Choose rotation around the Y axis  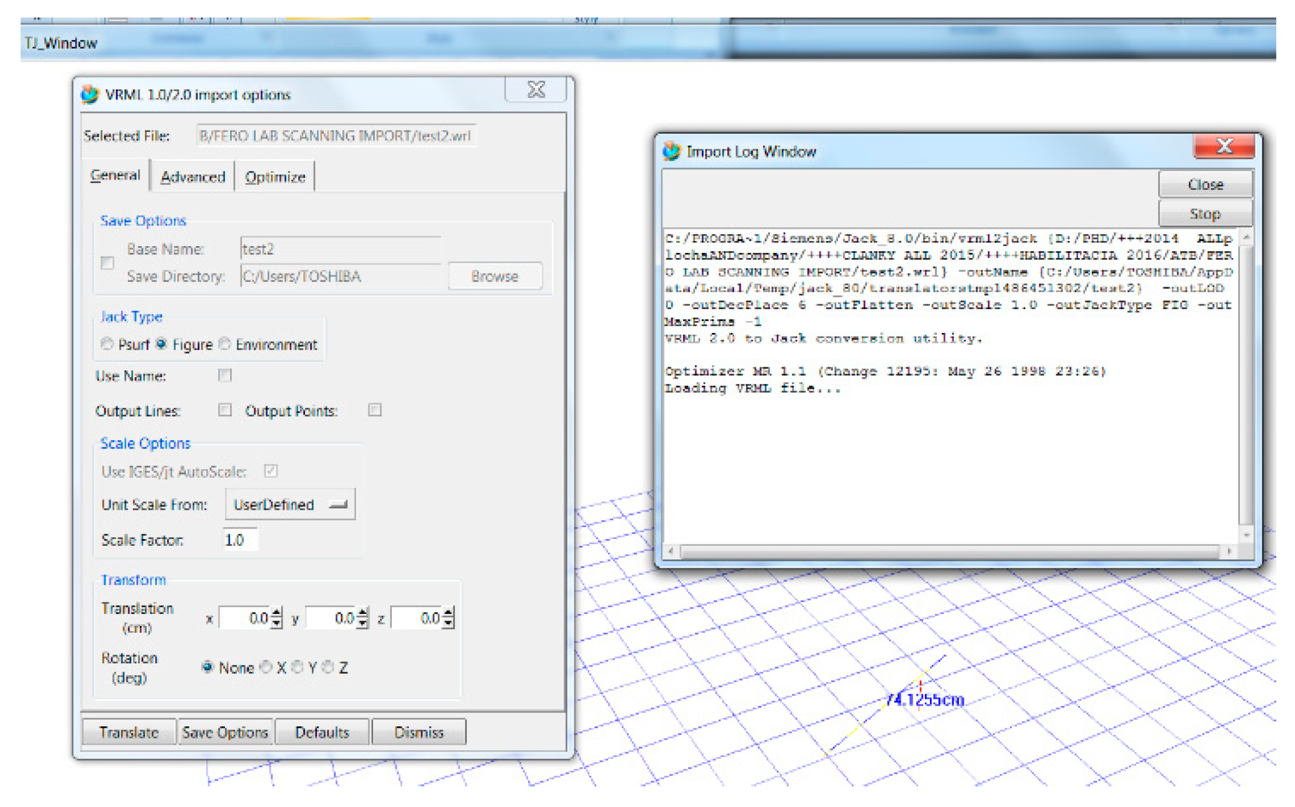(298, 667)
